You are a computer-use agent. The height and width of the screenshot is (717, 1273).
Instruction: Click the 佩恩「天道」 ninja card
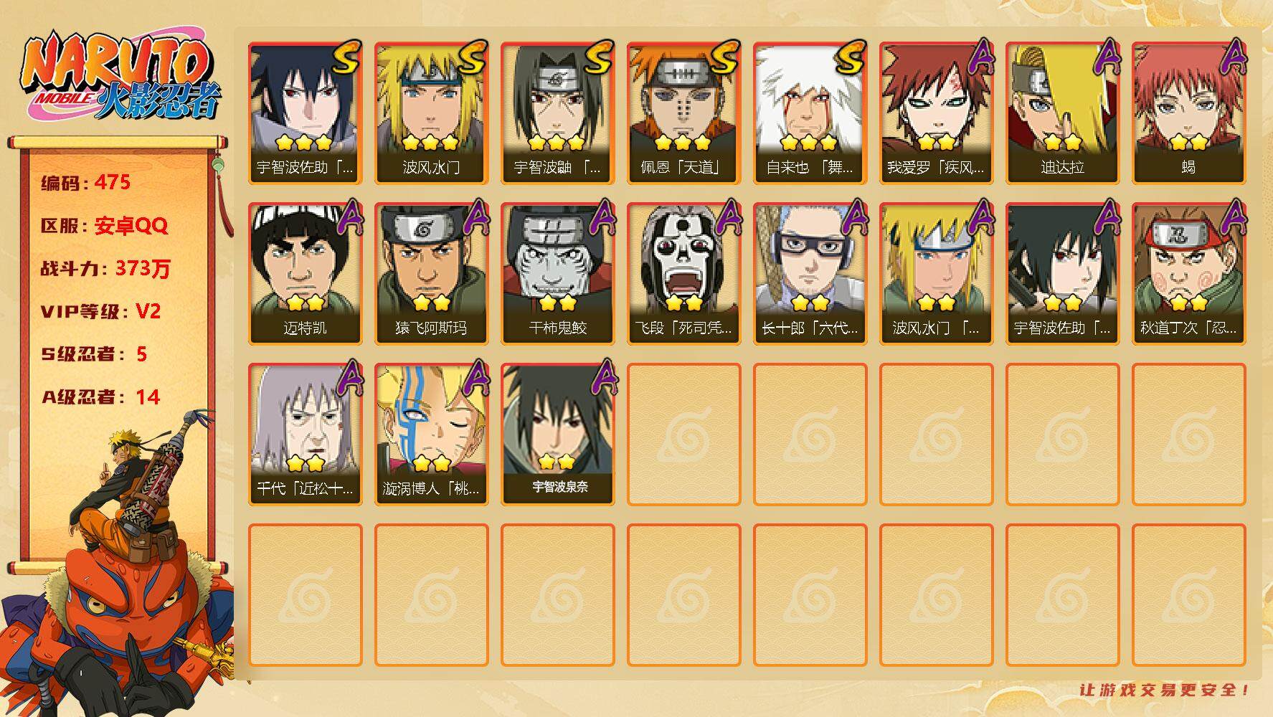[683, 113]
